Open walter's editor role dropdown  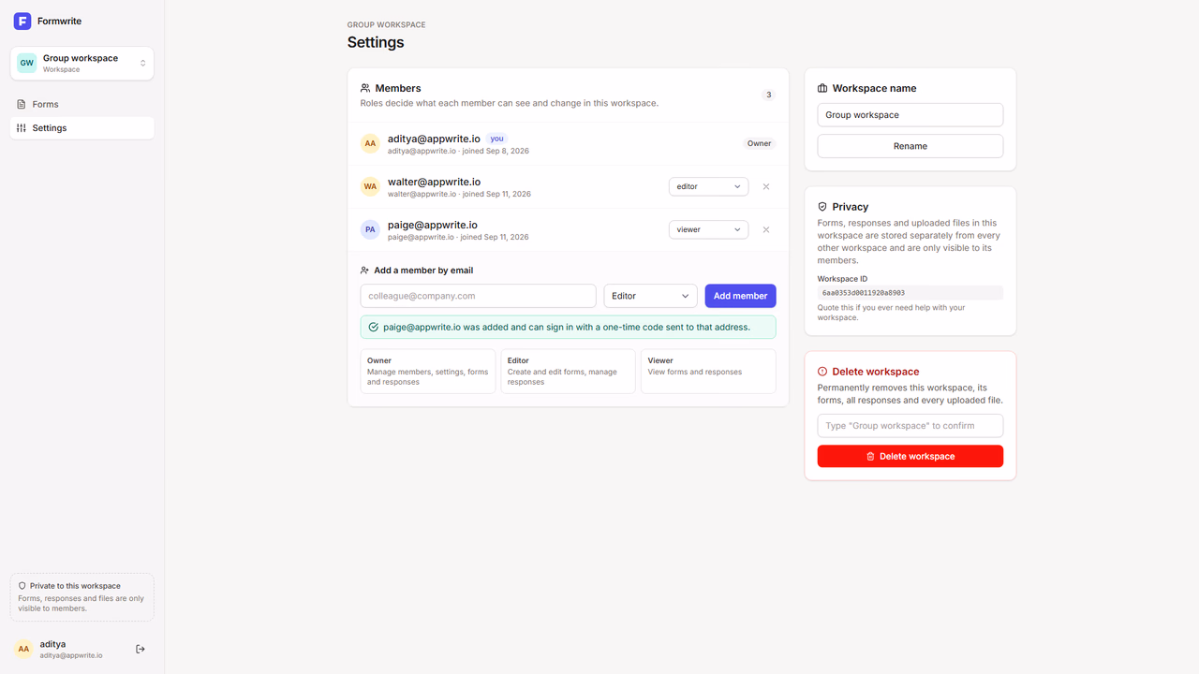click(x=708, y=186)
